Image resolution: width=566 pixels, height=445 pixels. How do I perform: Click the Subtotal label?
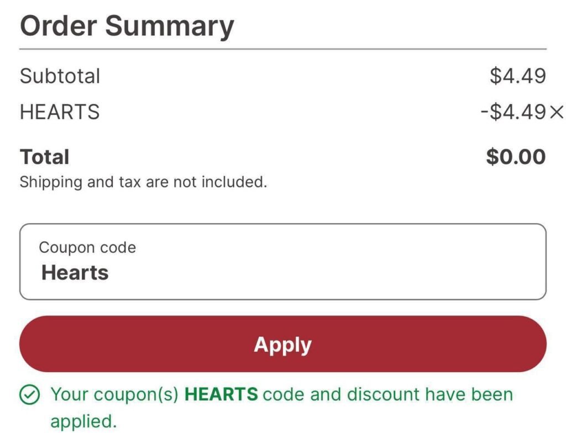tap(60, 76)
